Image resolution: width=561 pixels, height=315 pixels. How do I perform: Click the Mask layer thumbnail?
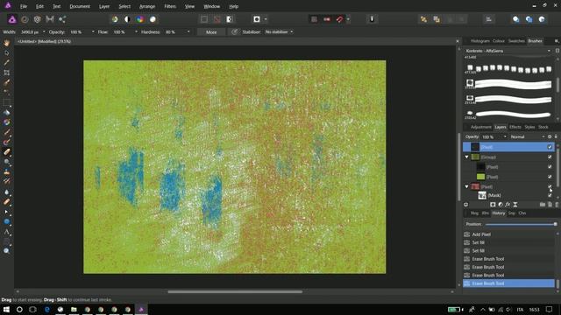coord(482,195)
